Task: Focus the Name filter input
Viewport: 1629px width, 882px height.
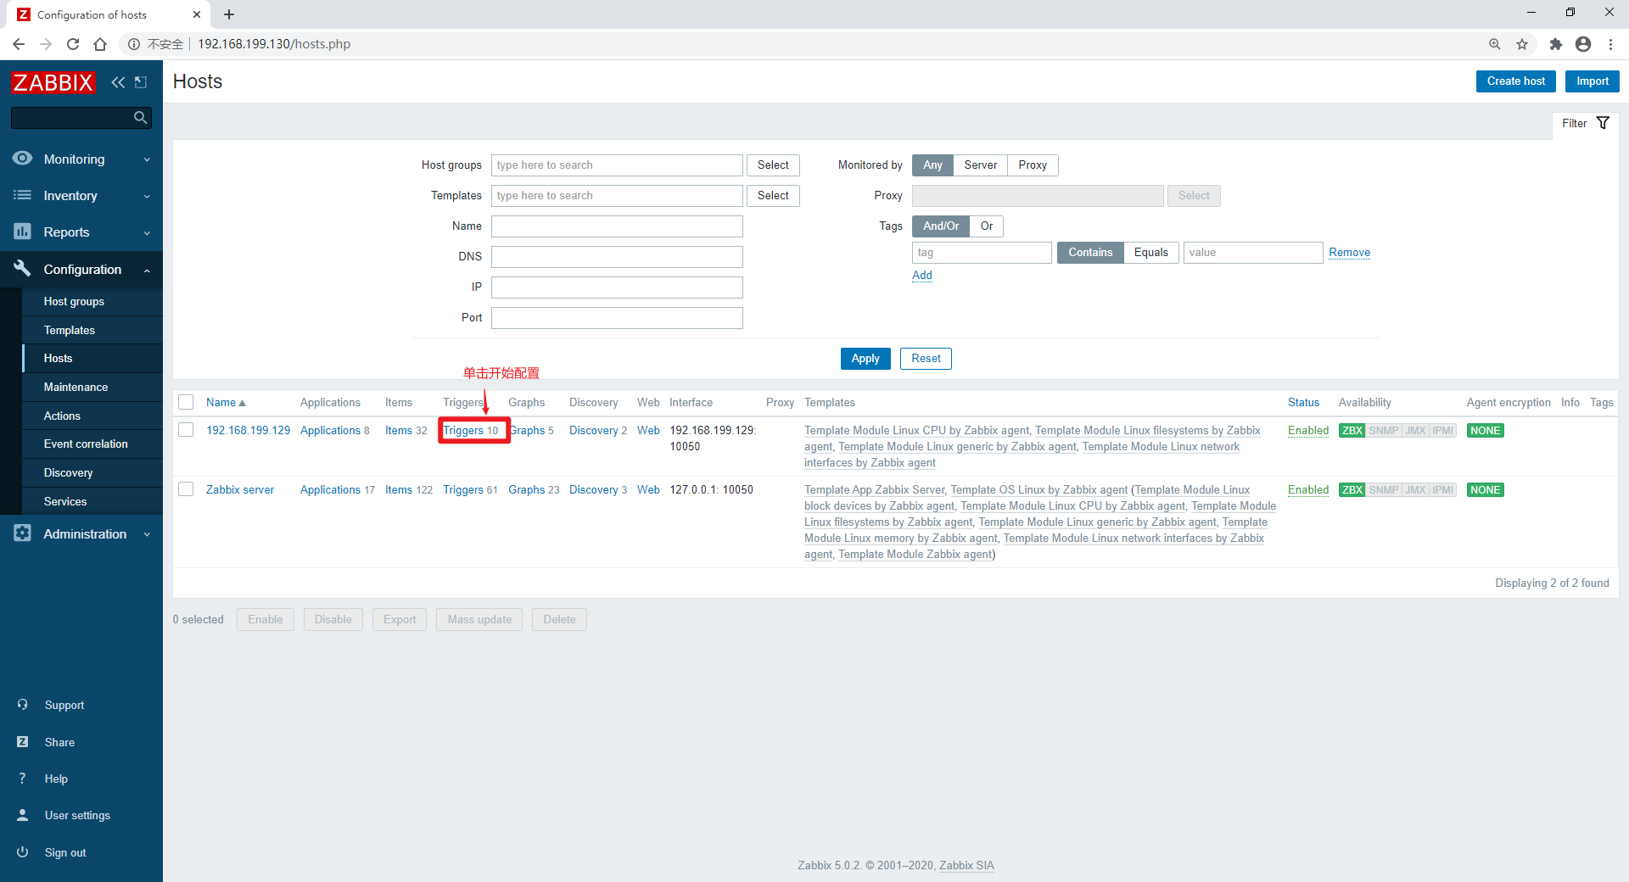Action: coord(617,226)
